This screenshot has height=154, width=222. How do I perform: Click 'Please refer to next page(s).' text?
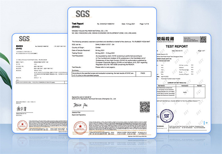[x=105, y=67]
